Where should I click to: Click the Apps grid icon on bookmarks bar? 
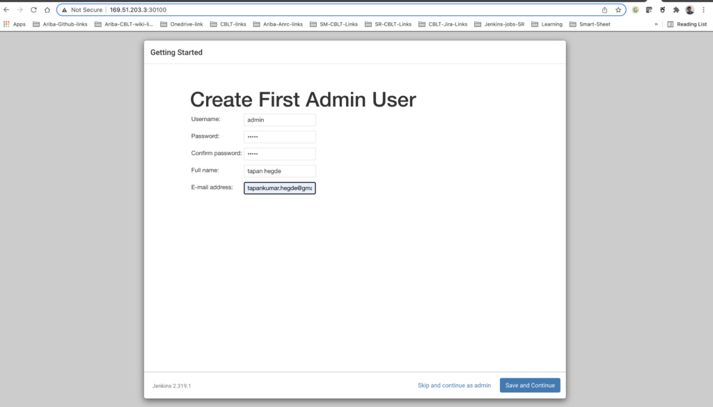point(6,24)
